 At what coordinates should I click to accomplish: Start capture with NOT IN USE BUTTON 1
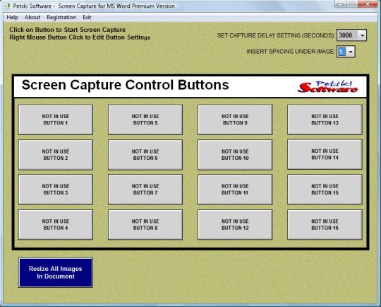56,120
